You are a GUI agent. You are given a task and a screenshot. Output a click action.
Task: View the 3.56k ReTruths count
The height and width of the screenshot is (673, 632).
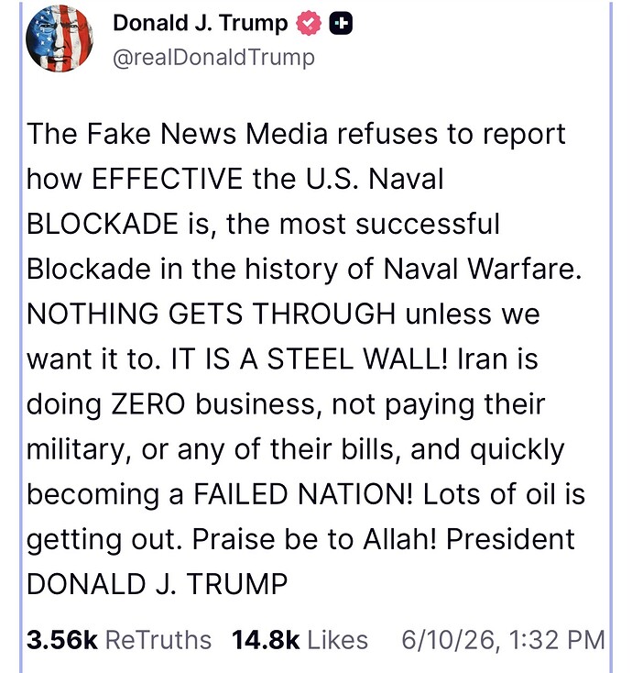click(x=61, y=640)
